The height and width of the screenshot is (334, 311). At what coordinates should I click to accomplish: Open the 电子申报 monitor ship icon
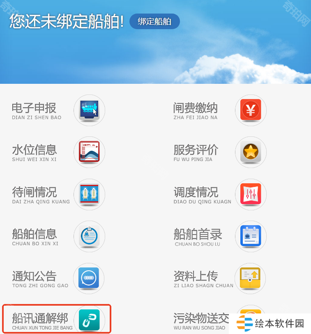(89, 111)
